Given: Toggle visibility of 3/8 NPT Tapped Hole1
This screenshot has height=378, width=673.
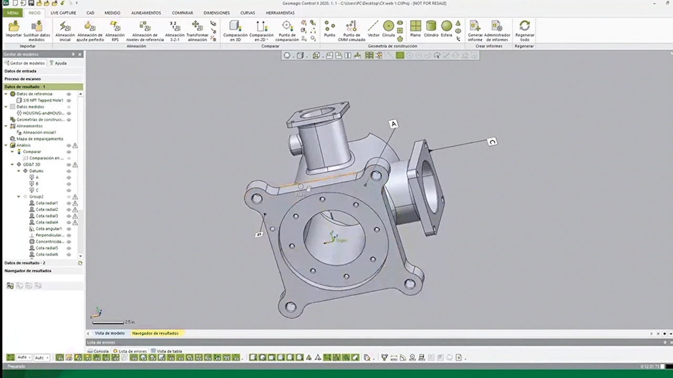Looking at the screenshot, I should 68,100.
